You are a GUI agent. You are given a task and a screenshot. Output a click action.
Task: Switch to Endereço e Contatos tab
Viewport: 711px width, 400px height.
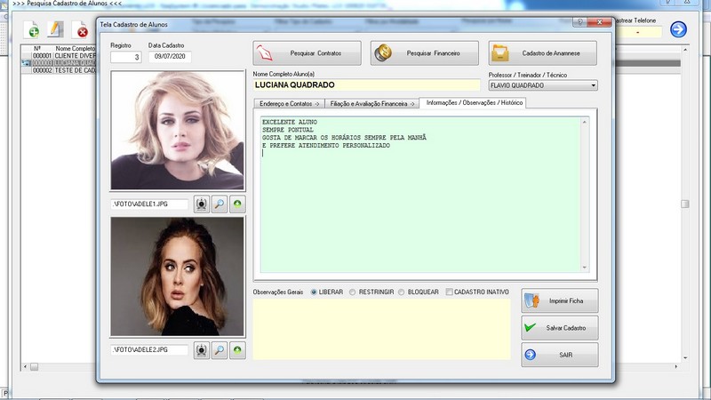289,104
